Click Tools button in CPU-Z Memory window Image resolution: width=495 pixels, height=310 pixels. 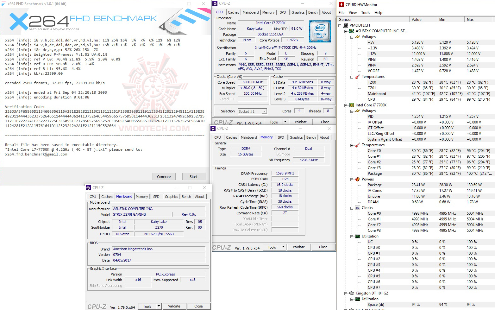(272, 247)
